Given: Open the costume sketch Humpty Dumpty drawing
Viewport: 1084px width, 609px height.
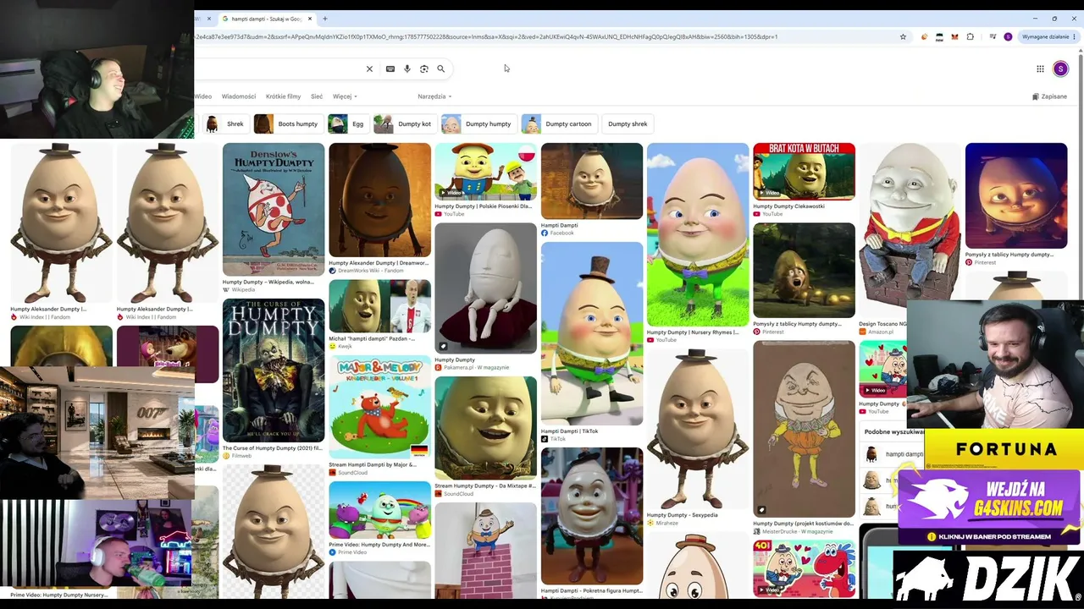Looking at the screenshot, I should click(x=804, y=428).
